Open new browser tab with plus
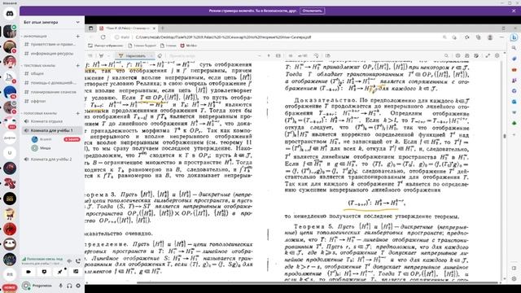The width and height of the screenshot is (521, 293). (163, 28)
